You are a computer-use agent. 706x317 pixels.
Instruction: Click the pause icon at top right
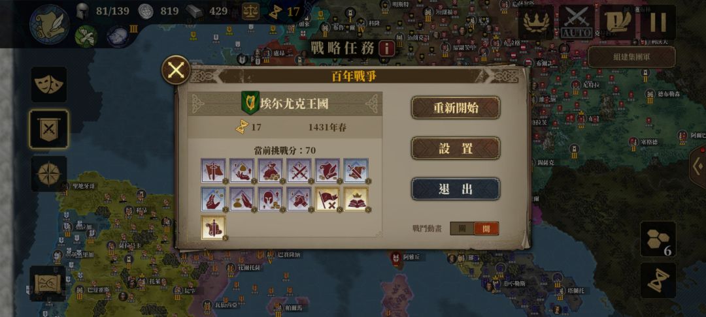tap(658, 22)
